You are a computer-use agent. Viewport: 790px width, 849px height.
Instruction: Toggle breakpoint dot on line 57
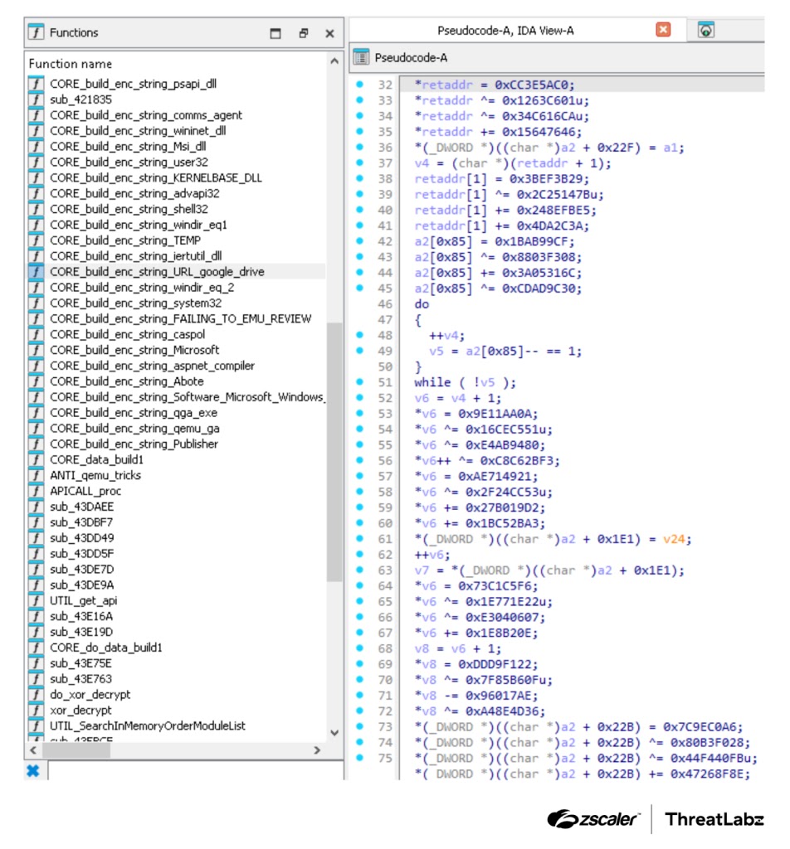359,476
